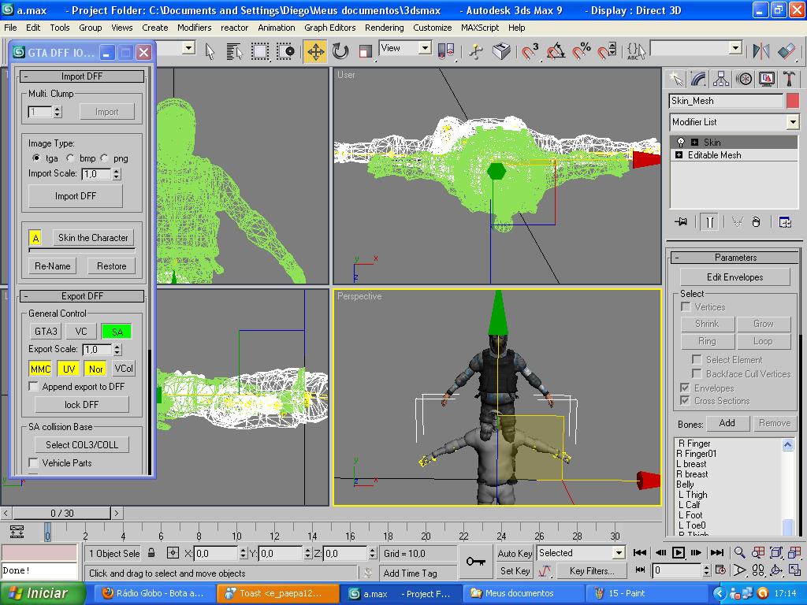Click the Add bones button

pos(727,423)
